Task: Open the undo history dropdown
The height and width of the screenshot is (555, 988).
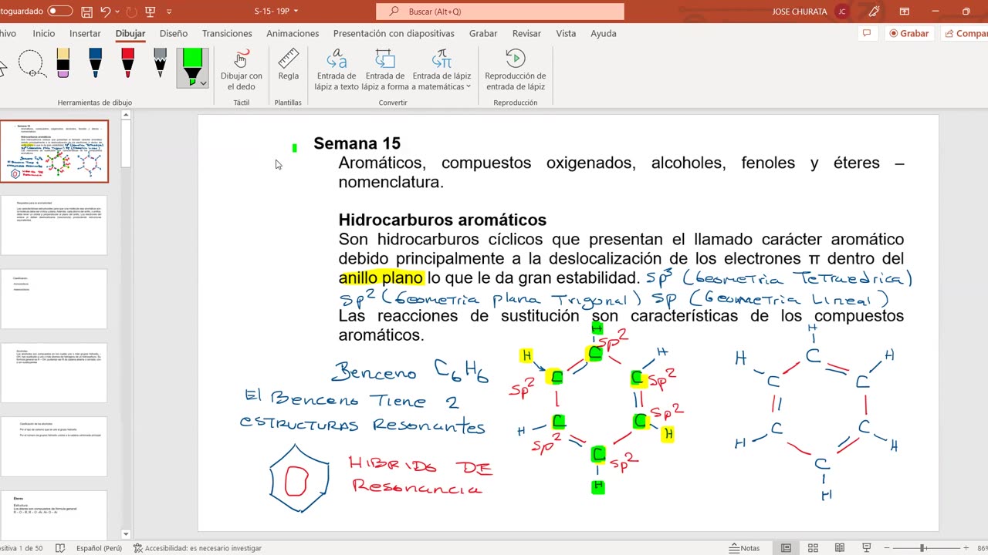Action: (117, 12)
